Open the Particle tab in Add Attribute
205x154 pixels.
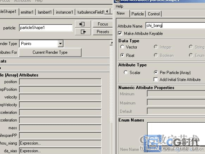tap(137, 14)
